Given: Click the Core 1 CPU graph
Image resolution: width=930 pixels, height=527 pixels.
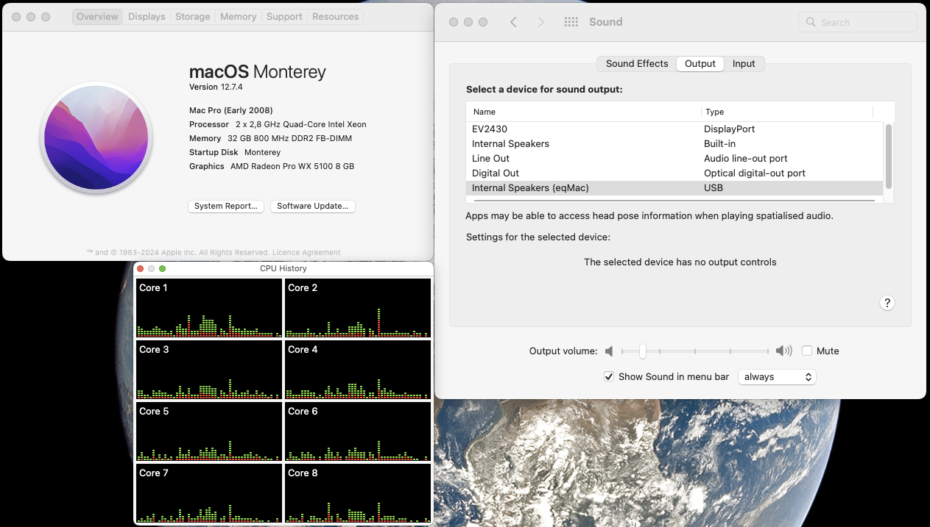Looking at the screenshot, I should 209,308.
